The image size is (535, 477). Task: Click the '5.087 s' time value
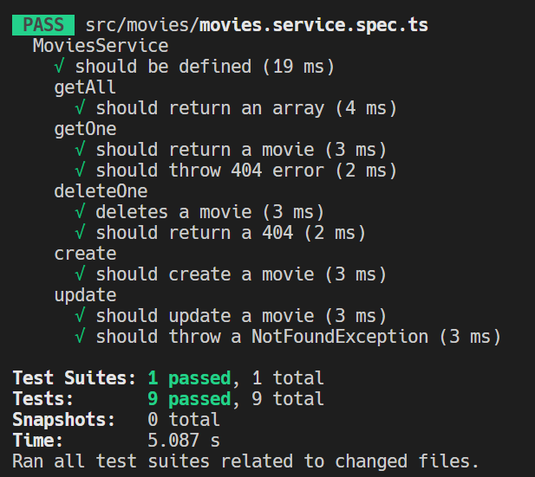[x=184, y=441]
